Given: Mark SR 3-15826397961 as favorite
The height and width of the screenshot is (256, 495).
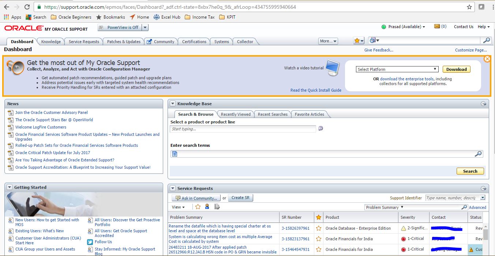Looking at the screenshot, I should coord(319,228).
